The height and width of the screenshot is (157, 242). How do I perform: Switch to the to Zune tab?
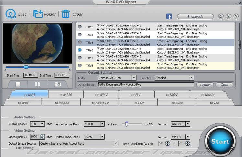tap(177, 103)
